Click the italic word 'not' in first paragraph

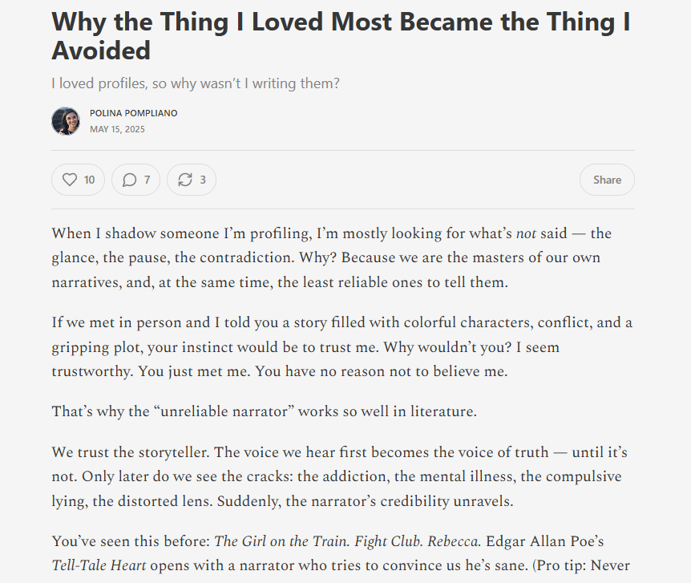(x=526, y=233)
